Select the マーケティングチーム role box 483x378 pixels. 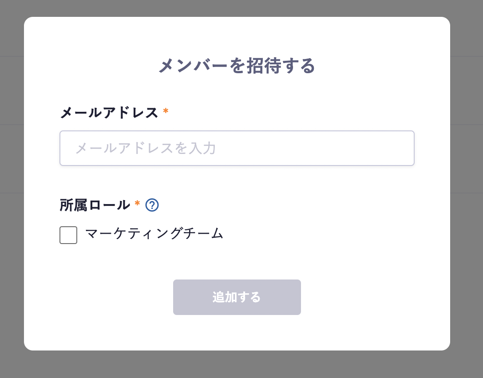68,235
